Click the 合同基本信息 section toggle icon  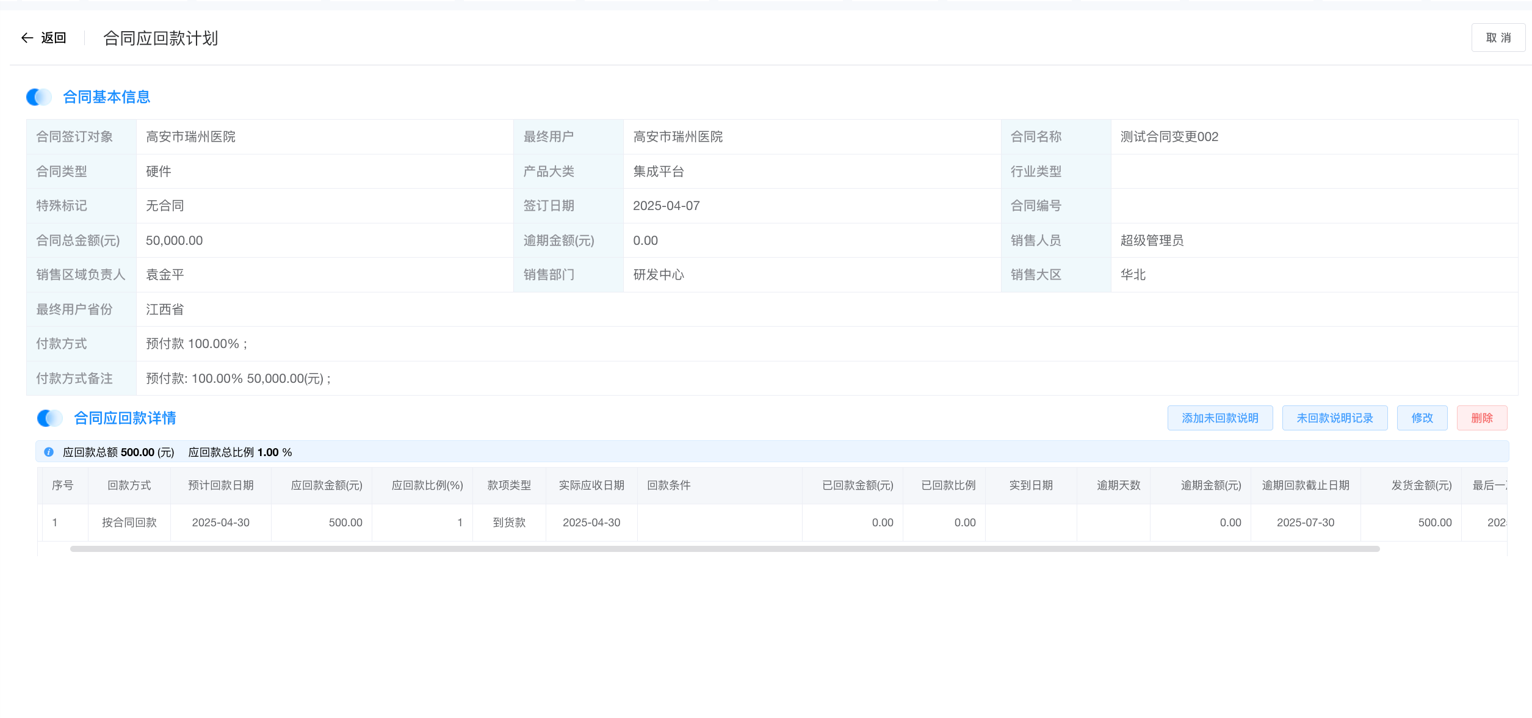pos(39,97)
